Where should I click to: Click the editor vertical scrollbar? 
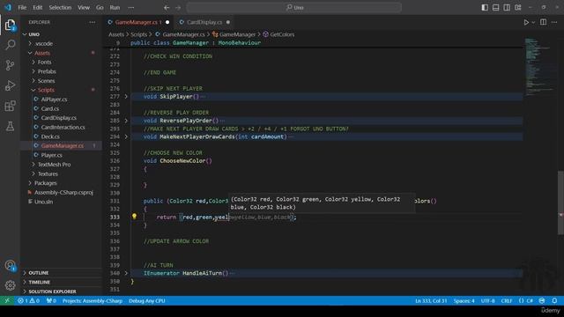pos(560,203)
